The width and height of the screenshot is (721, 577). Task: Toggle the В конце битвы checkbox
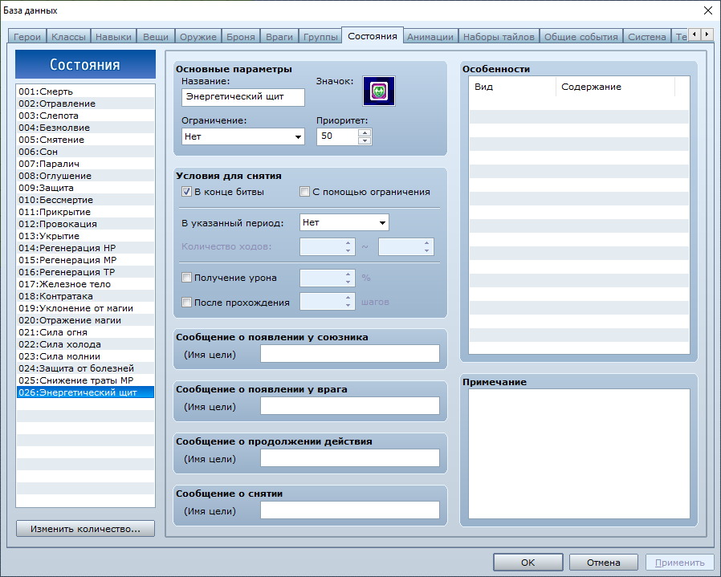(x=186, y=192)
